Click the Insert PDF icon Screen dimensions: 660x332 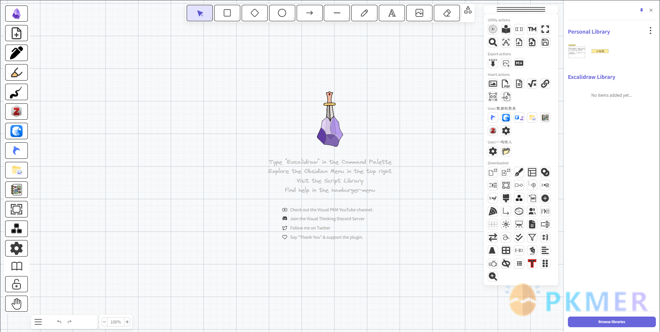(x=506, y=84)
